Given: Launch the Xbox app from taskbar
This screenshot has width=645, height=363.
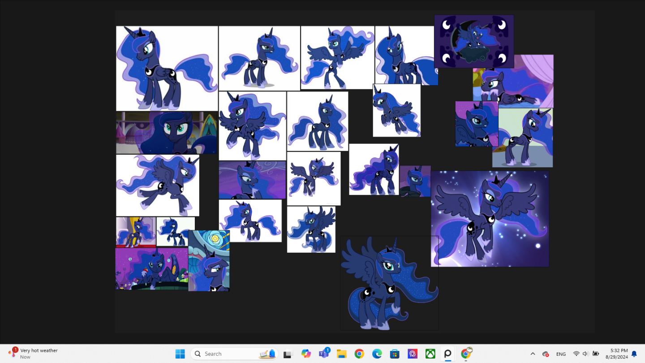Looking at the screenshot, I should (x=430, y=354).
